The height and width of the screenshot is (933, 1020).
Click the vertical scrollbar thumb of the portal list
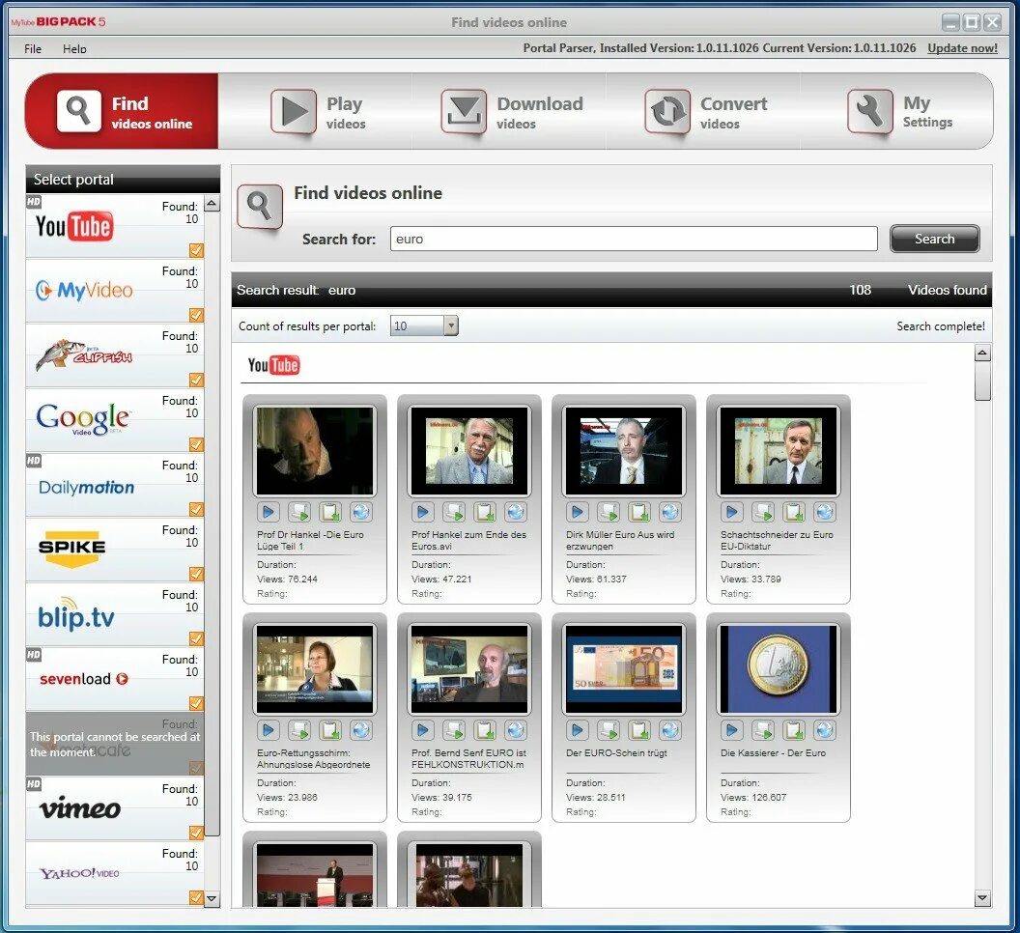pyautogui.click(x=212, y=523)
